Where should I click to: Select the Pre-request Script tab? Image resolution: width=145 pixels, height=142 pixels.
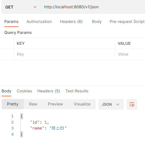(x=127, y=22)
